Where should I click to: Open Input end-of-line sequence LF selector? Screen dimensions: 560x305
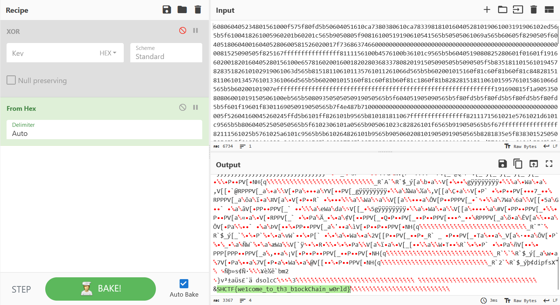[551, 146]
